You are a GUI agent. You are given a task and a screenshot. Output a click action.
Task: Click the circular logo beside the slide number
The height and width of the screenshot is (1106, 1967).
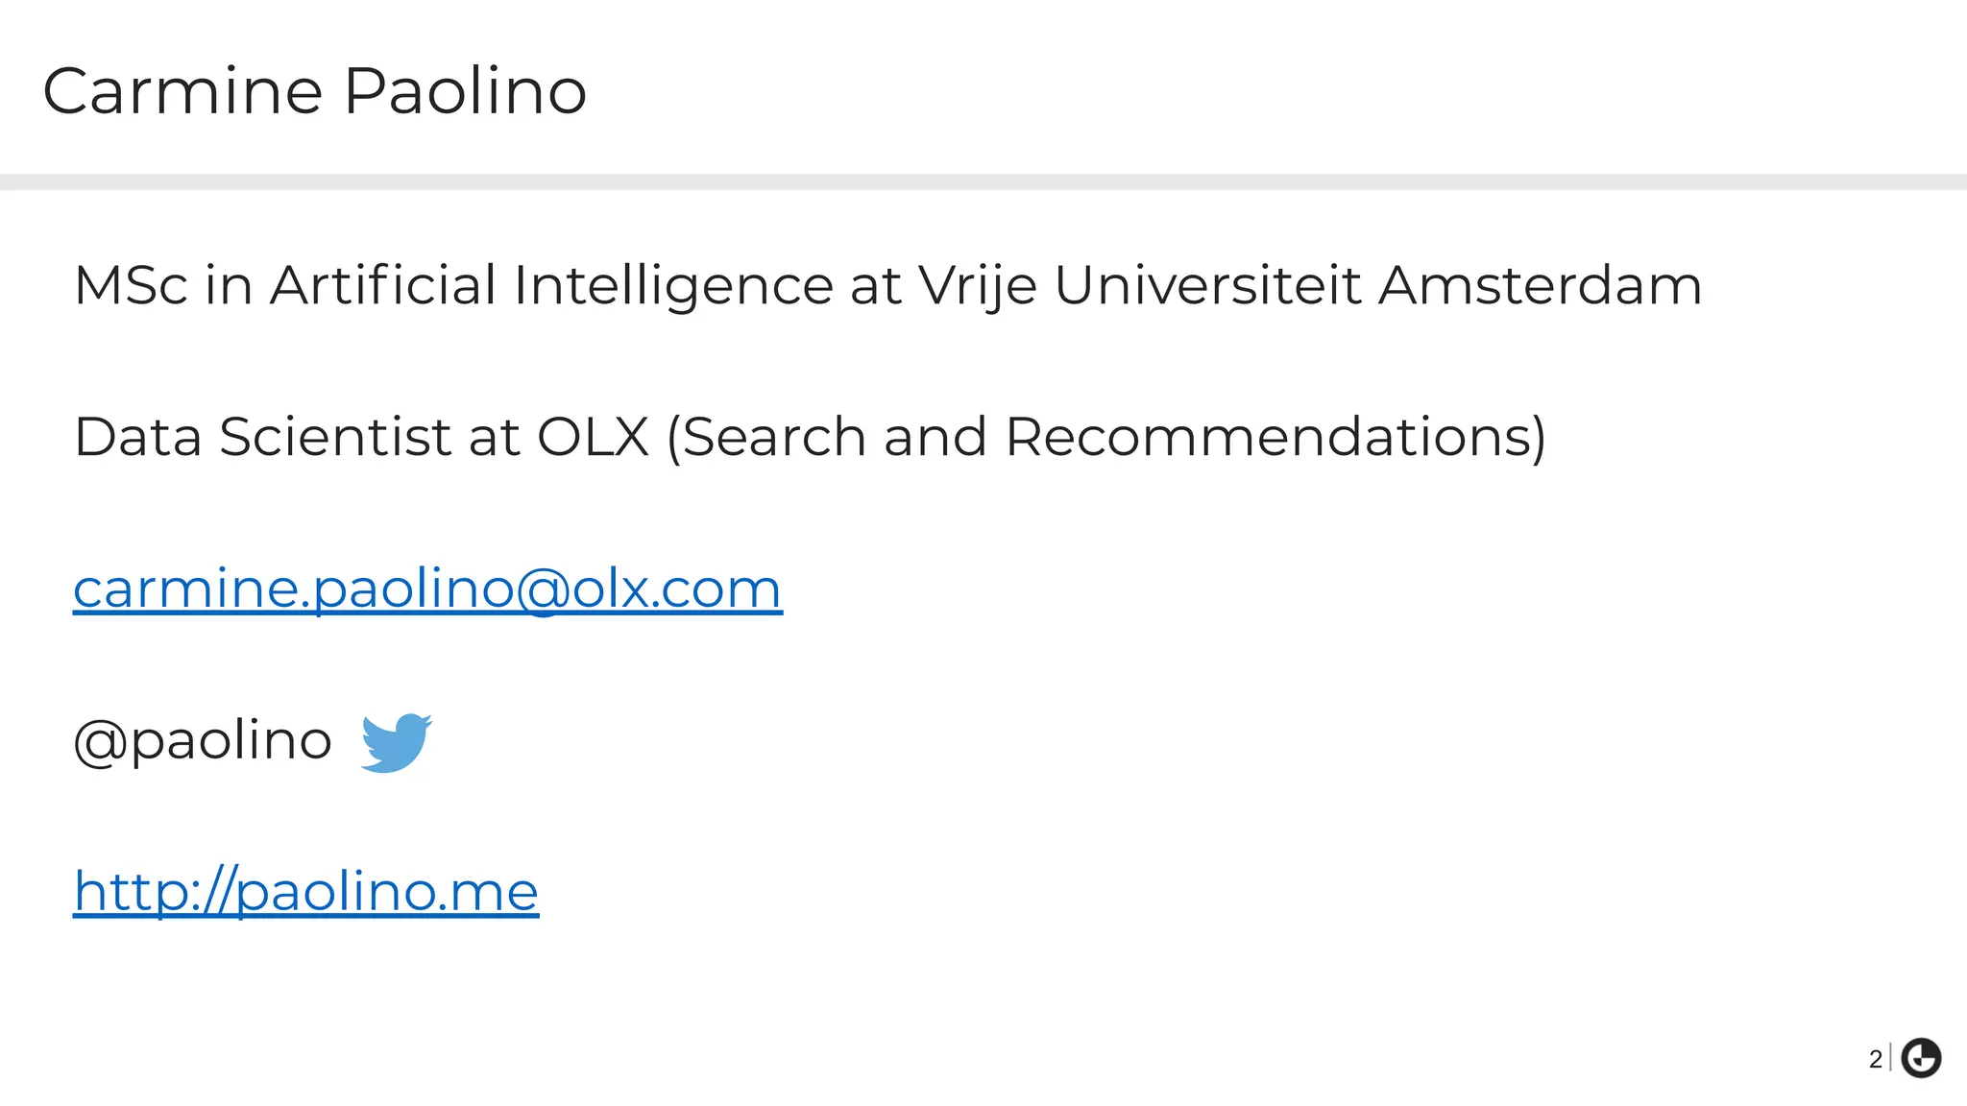[x=1921, y=1058]
